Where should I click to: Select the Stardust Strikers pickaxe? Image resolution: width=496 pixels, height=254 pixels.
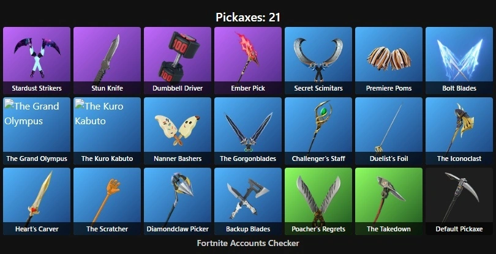[37, 61]
